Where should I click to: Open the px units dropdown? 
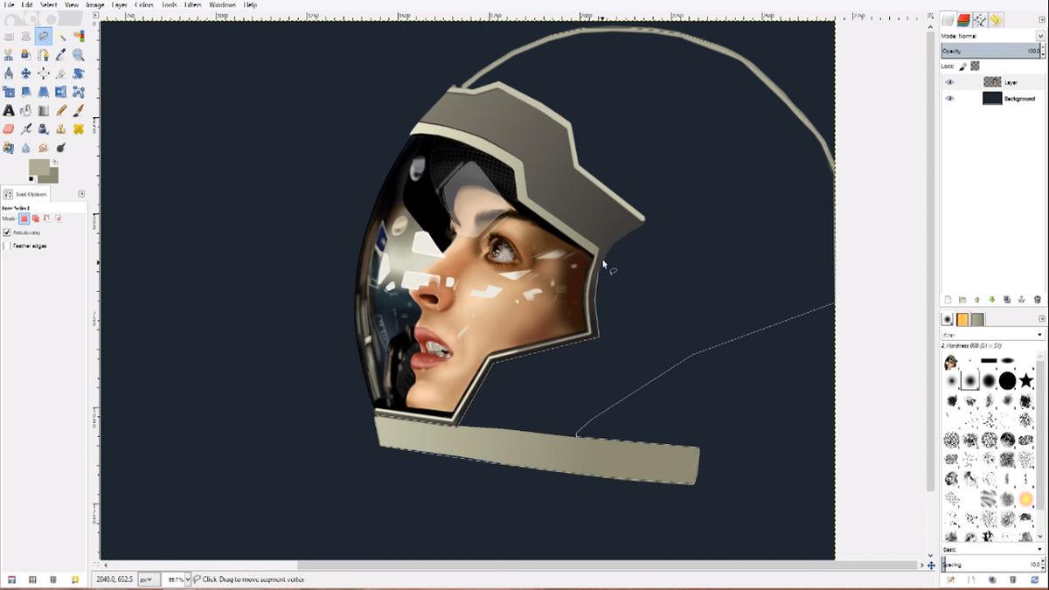click(149, 580)
